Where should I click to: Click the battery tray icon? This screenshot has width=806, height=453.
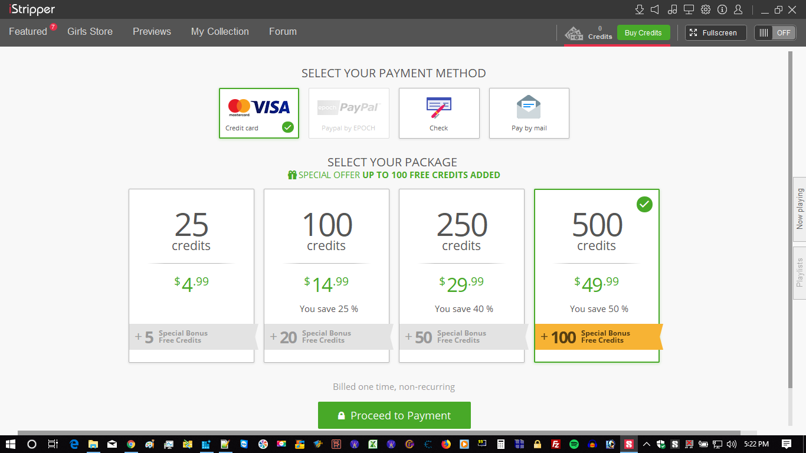point(703,444)
